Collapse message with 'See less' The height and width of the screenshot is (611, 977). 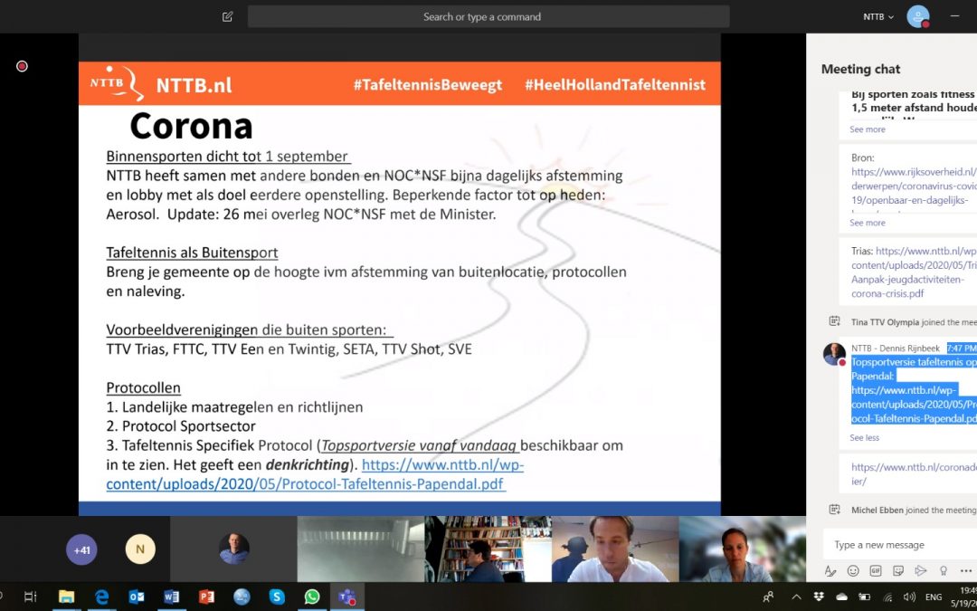pos(864,438)
